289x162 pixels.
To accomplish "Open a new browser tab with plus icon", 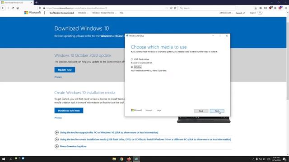I will (x=36, y=2).
